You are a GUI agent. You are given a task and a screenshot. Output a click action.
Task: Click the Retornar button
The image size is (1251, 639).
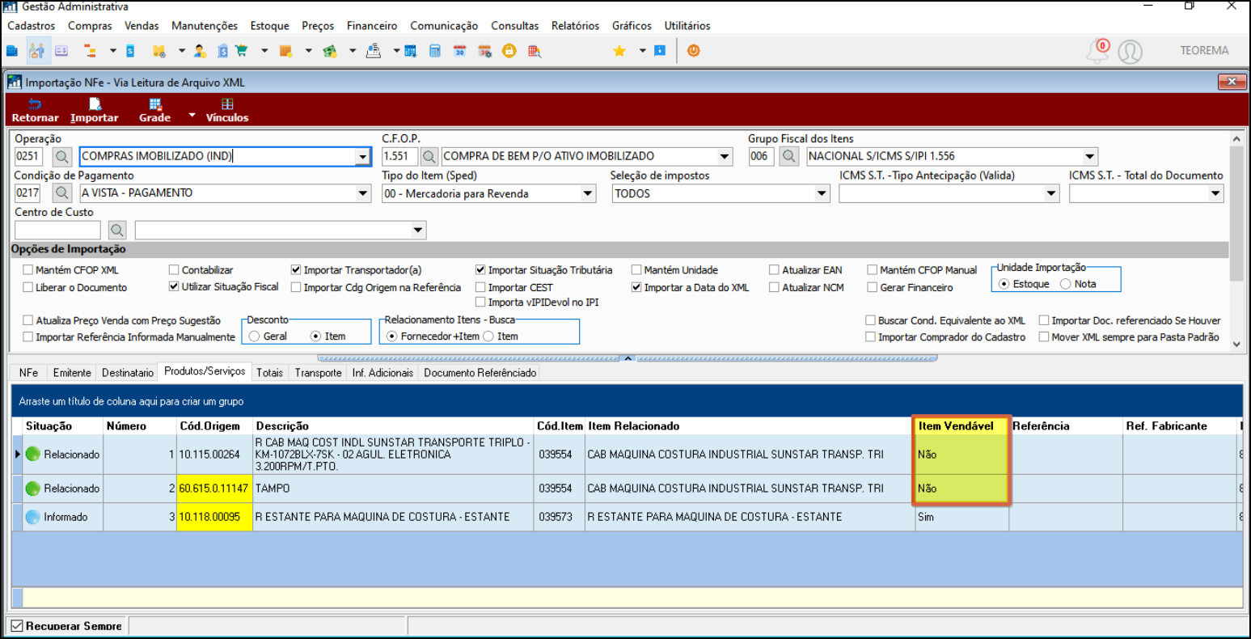[x=35, y=111]
